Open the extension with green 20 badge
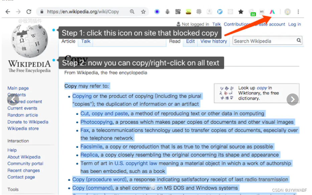 click(x=252, y=13)
